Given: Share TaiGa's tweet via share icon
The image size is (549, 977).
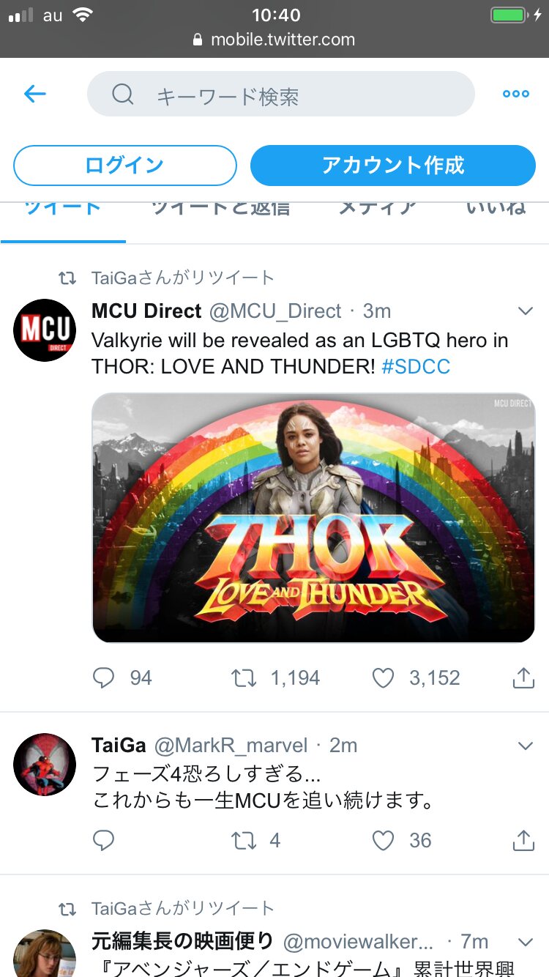Looking at the screenshot, I should [x=523, y=840].
